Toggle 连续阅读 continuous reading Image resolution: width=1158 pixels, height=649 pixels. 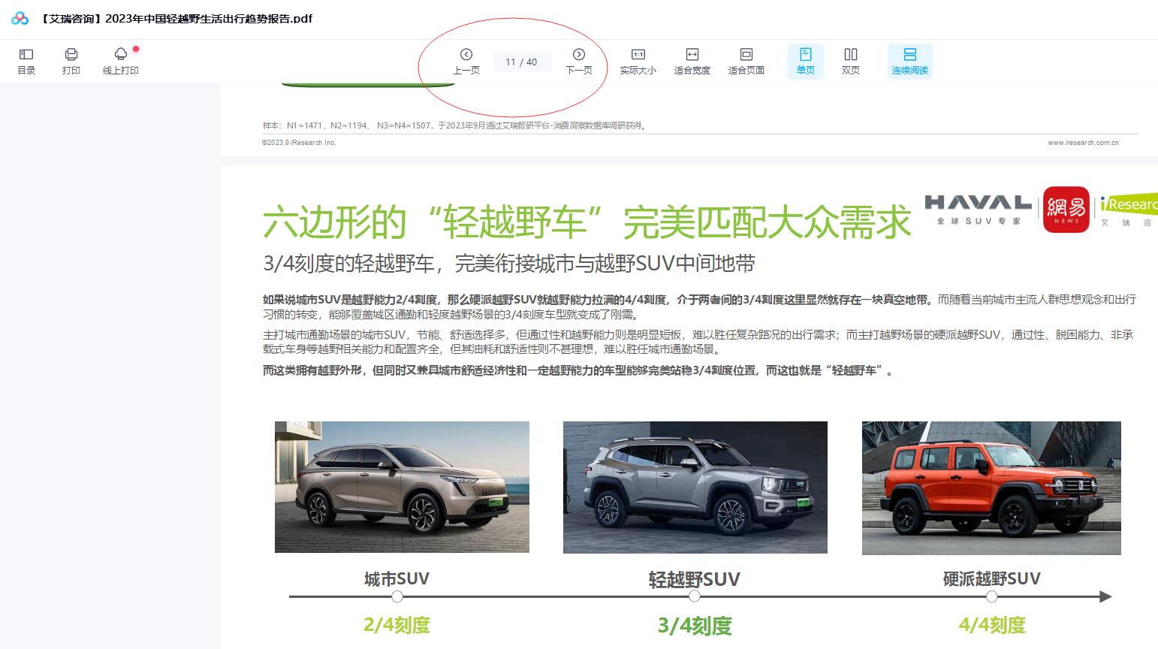pos(909,61)
